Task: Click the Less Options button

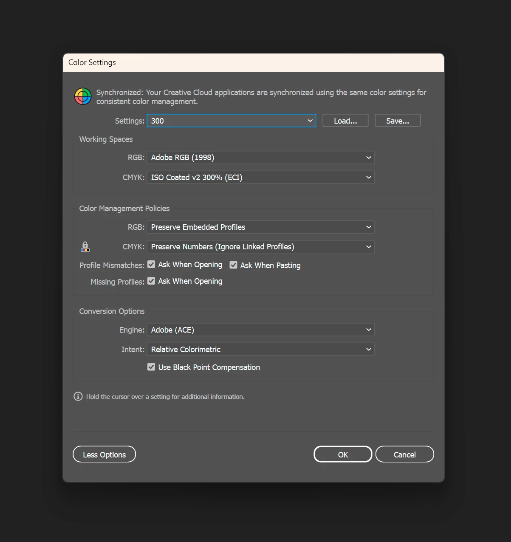Action: point(104,454)
